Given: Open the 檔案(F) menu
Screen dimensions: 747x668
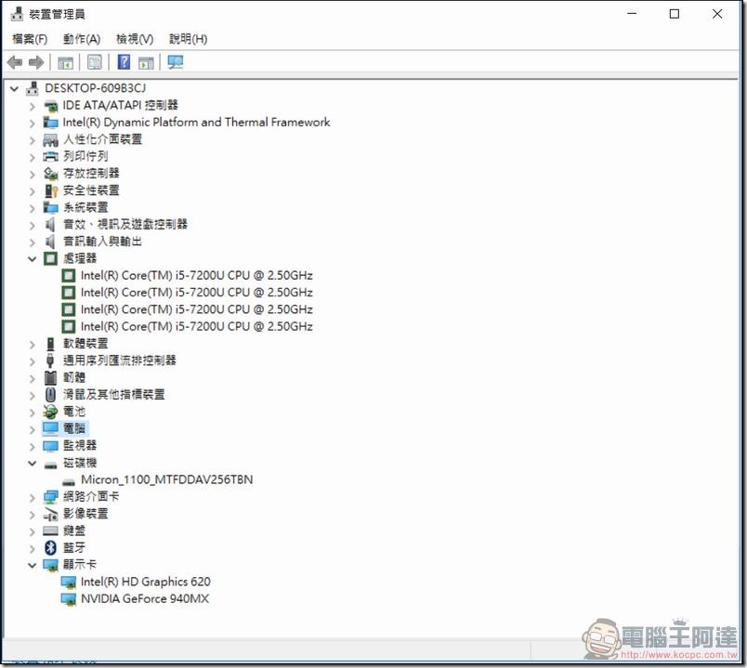Looking at the screenshot, I should coord(30,39).
